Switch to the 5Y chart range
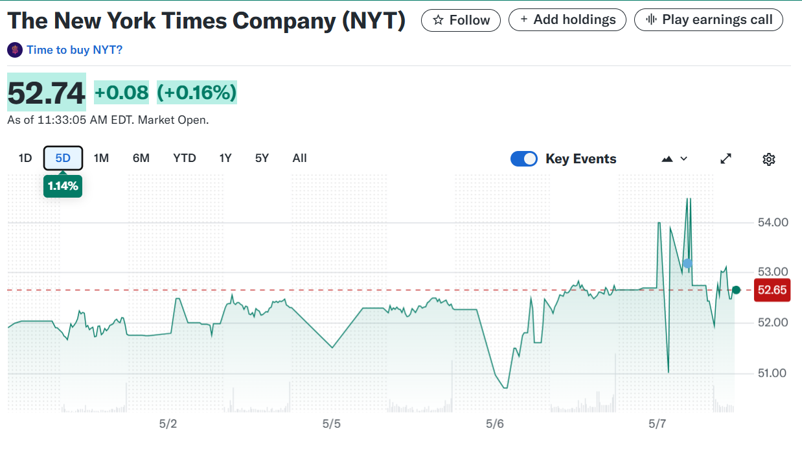802x451 pixels. coord(262,158)
